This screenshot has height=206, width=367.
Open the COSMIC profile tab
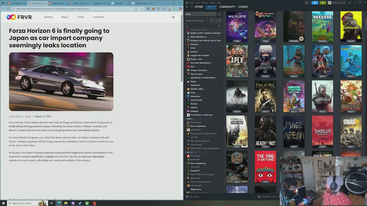point(243,7)
